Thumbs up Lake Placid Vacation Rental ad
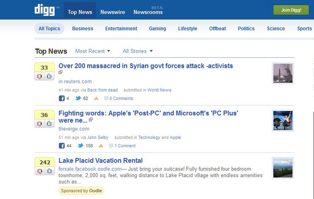 (49, 171)
